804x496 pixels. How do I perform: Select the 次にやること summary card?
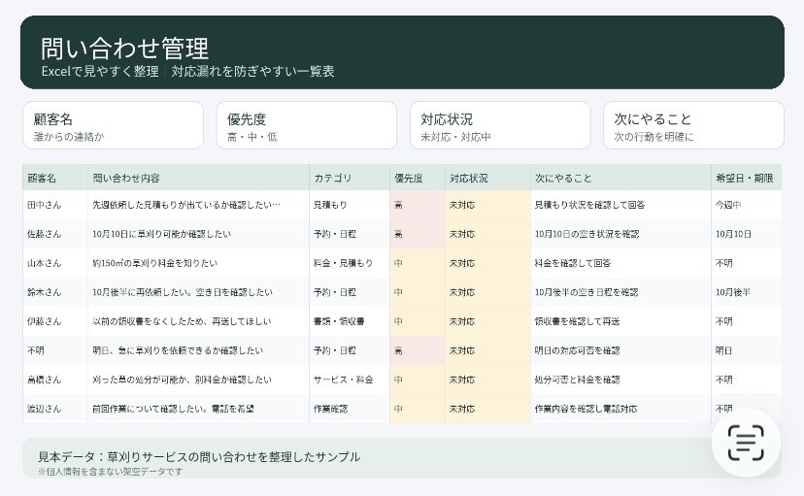693,125
